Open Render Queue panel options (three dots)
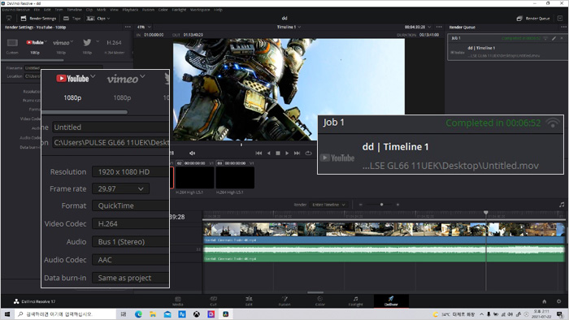This screenshot has width=569, height=320. tap(563, 27)
